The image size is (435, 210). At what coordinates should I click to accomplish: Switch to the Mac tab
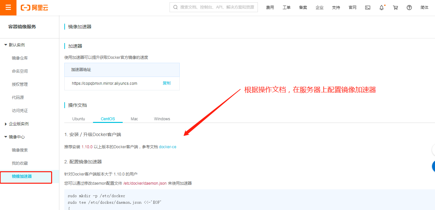(134, 119)
